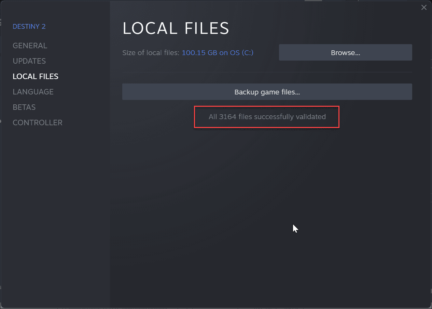Start a backup with Backup game files
This screenshot has width=432, height=309.
[x=267, y=92]
